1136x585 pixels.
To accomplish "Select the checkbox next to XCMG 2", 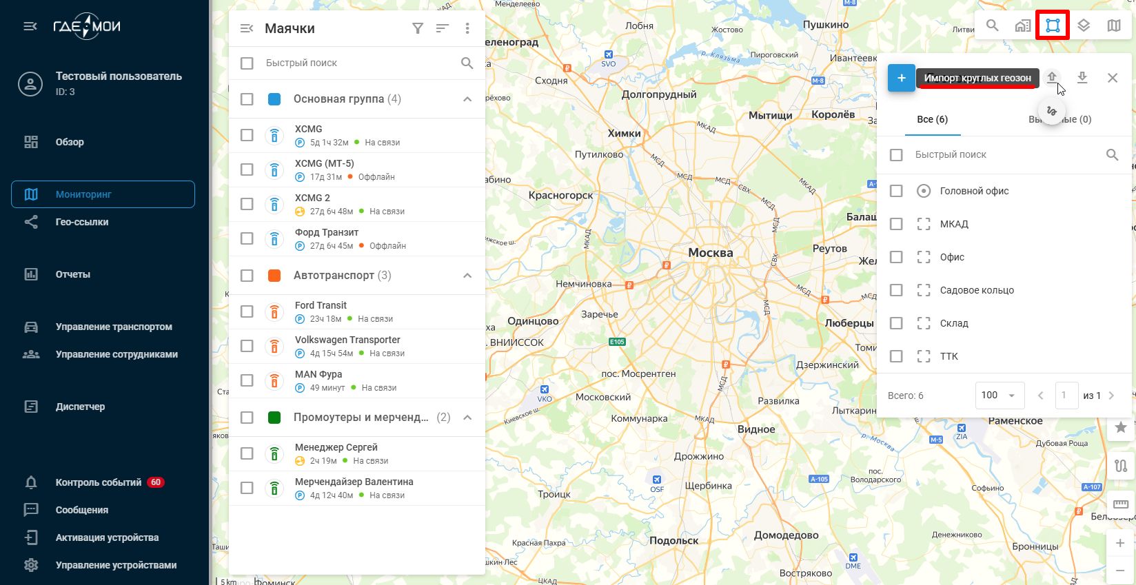I will (x=247, y=204).
